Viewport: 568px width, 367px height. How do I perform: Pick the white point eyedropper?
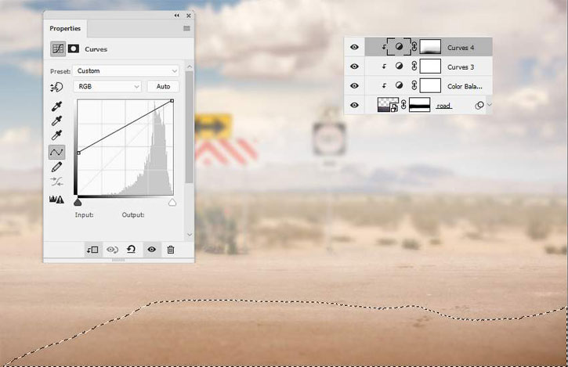coord(56,135)
